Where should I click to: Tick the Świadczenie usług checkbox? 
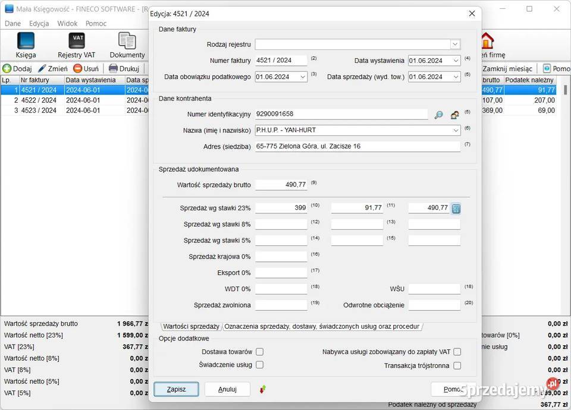point(259,365)
